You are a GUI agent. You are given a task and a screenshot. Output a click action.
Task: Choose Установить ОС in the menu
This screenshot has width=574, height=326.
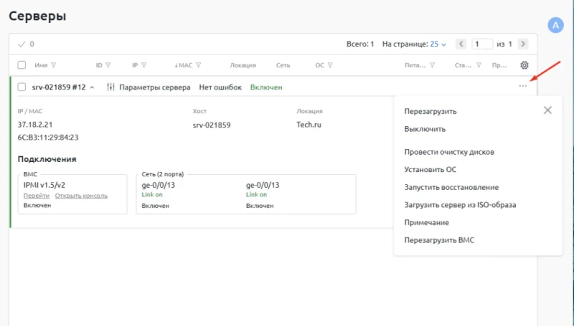430,170
